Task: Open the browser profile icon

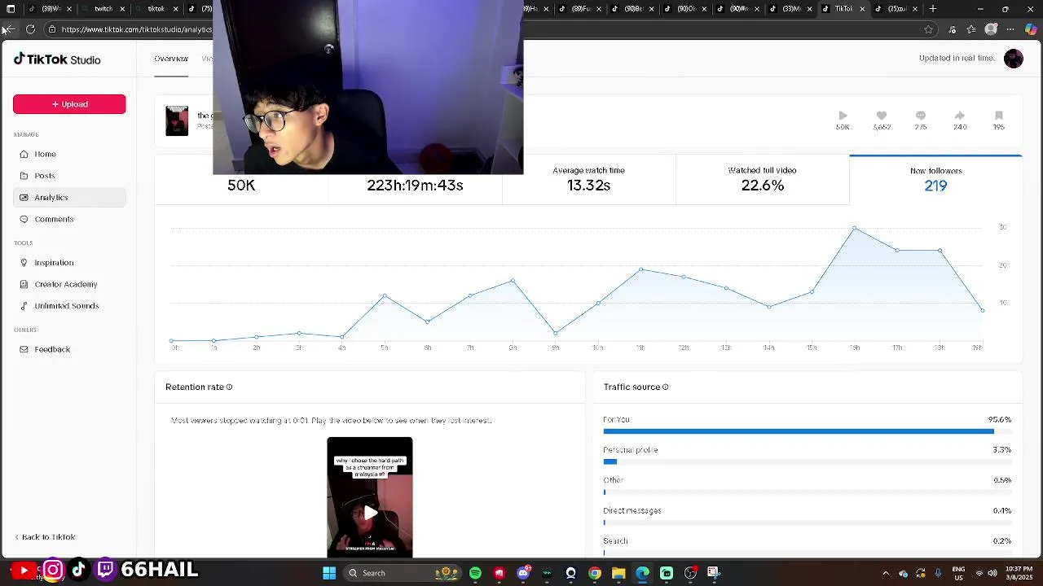Action: tap(991, 29)
